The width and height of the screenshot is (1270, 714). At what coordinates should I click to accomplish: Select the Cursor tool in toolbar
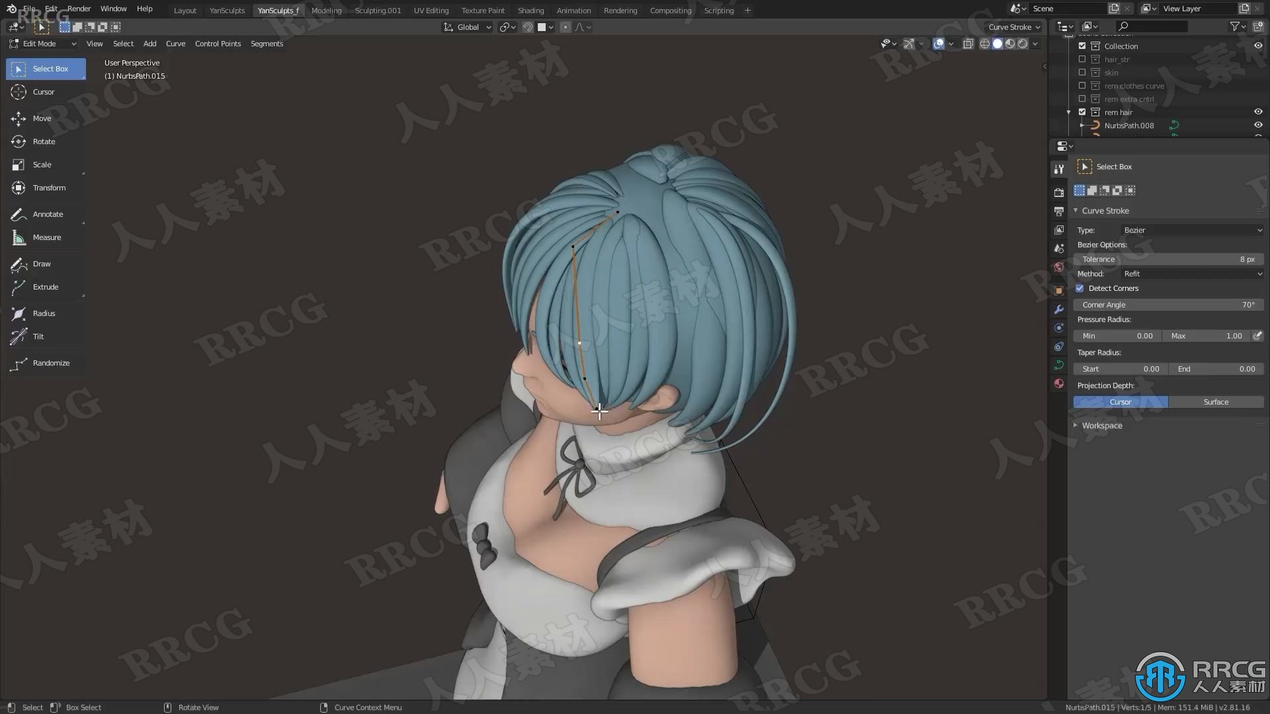tap(46, 92)
